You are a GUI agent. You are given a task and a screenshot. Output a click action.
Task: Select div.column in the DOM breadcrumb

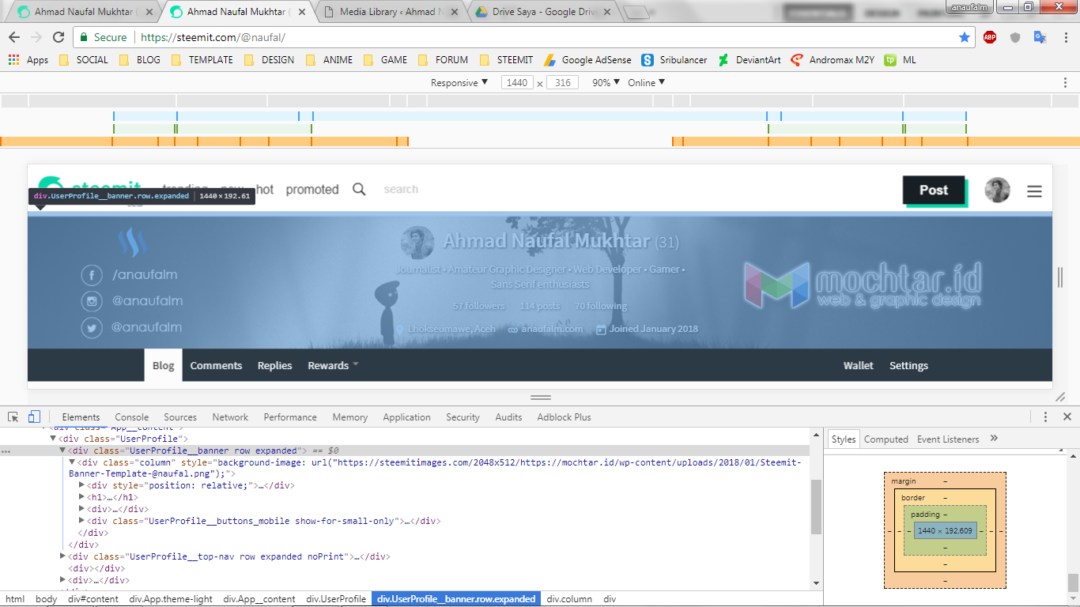point(569,599)
